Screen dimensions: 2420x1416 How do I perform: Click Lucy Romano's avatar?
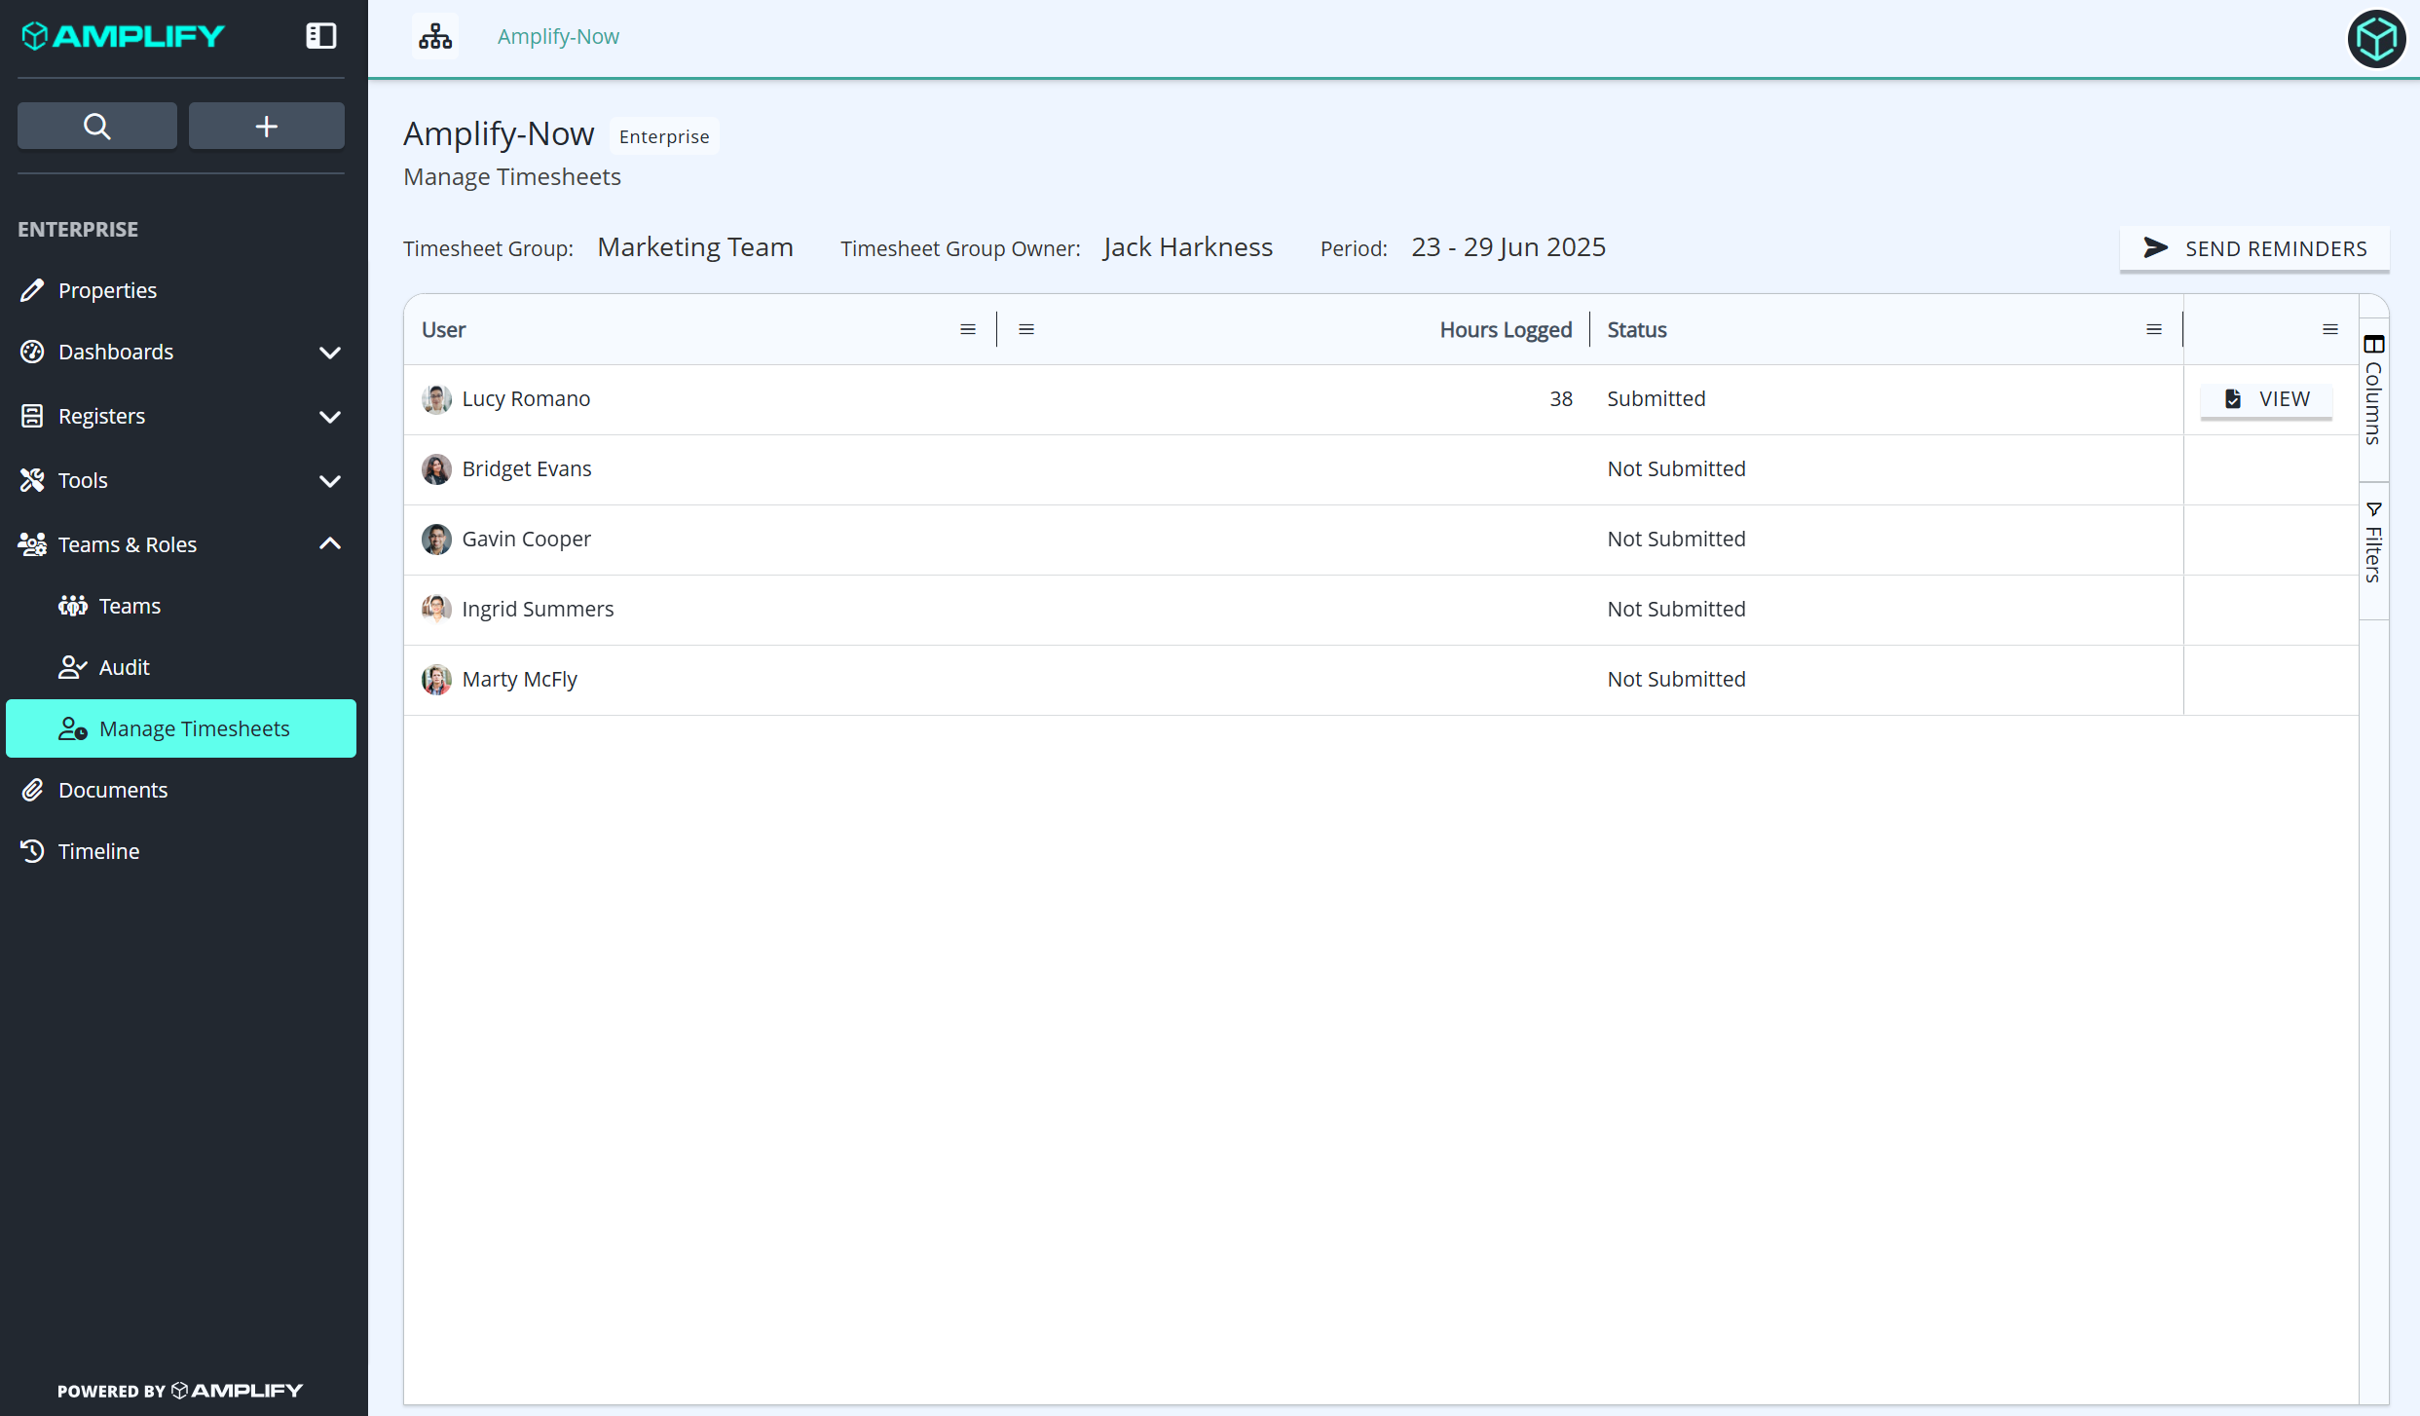coord(436,398)
